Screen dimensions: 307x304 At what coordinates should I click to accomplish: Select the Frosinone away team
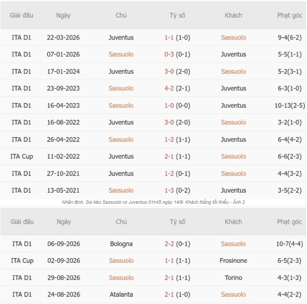pyautogui.click(x=233, y=260)
